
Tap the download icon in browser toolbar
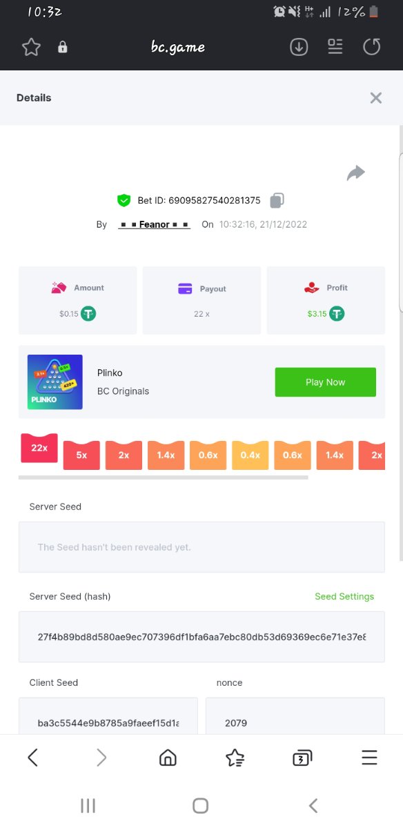pos(299,47)
